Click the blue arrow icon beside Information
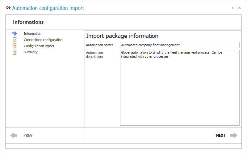Screen dimensions: 247x154 click(x=15, y=34)
